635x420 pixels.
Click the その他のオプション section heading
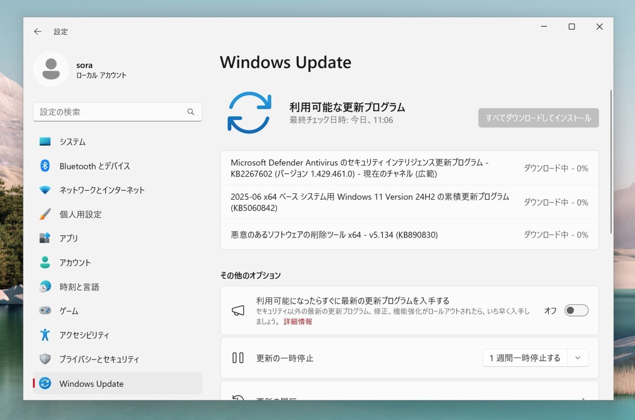click(x=251, y=275)
